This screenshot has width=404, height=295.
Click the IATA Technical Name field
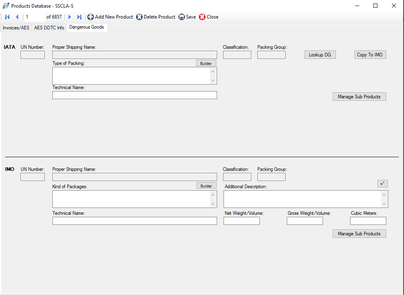click(x=135, y=95)
